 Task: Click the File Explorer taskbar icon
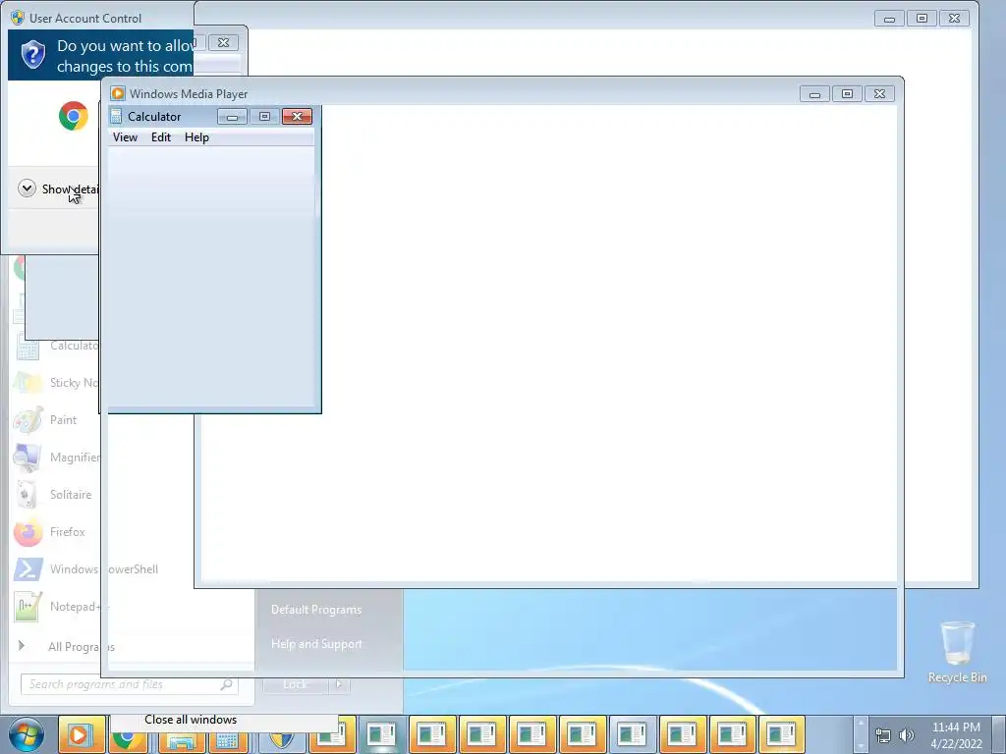181,741
